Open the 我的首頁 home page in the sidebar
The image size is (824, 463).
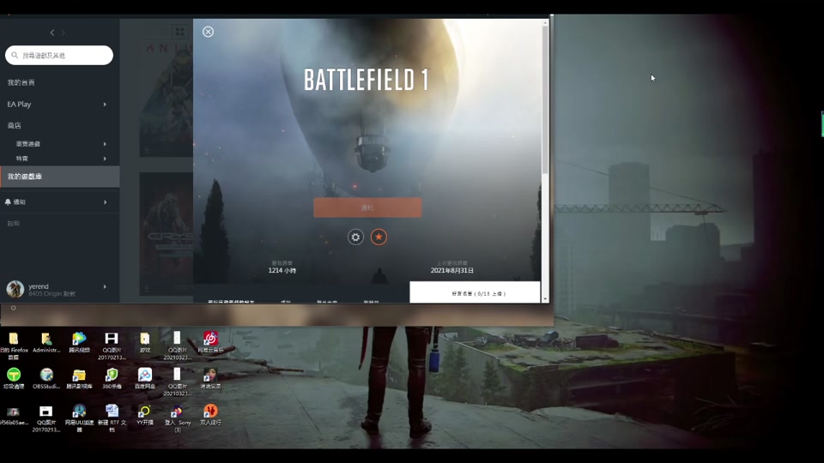21,82
